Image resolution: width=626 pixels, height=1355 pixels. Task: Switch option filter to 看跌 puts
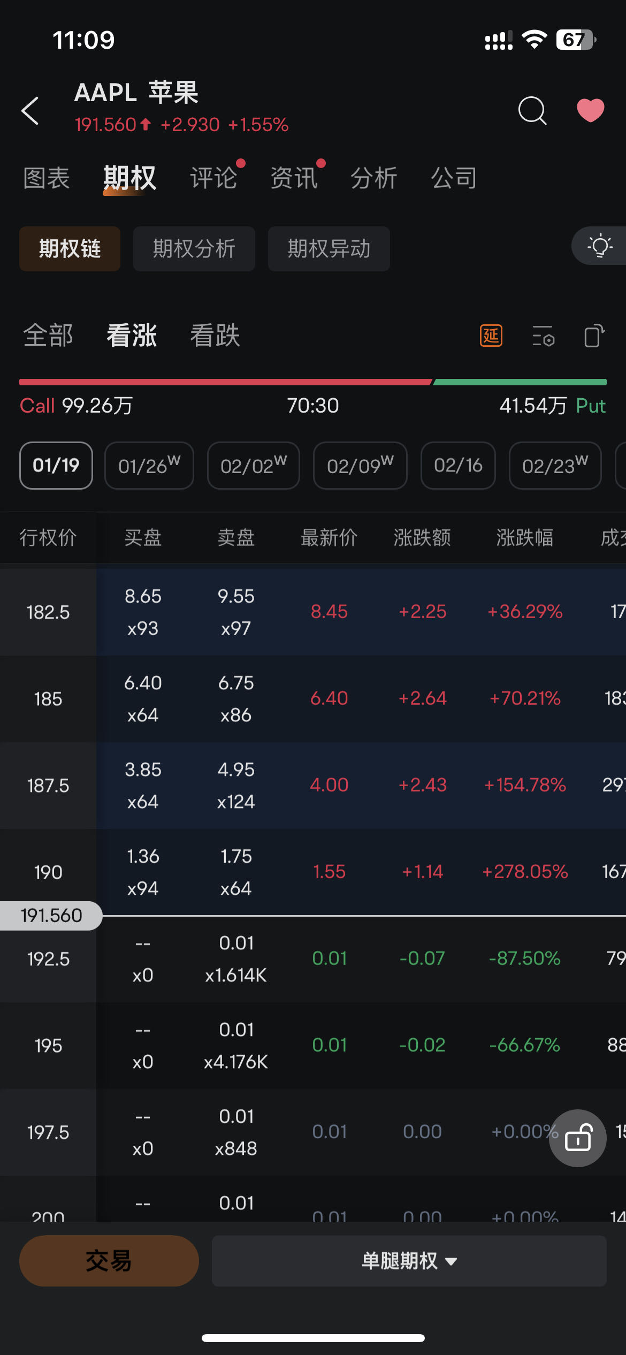pyautogui.click(x=215, y=336)
